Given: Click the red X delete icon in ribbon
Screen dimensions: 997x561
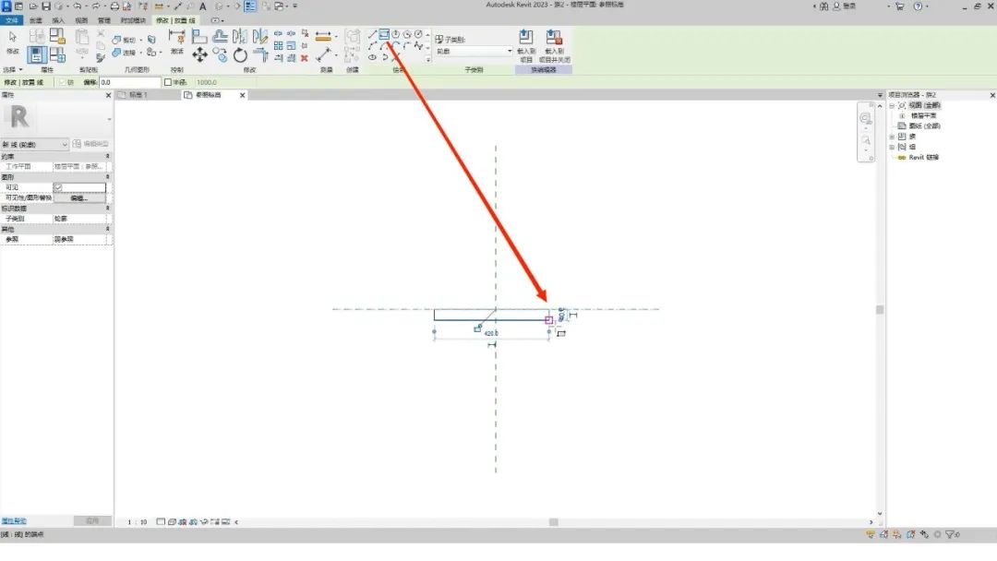Looking at the screenshot, I should pos(304,58).
